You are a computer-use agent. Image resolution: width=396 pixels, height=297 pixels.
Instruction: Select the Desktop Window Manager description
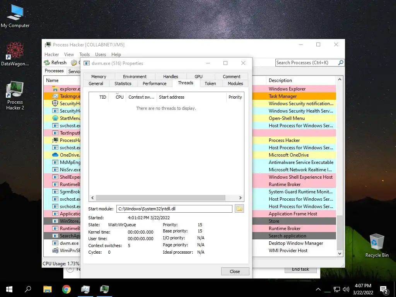(296, 243)
